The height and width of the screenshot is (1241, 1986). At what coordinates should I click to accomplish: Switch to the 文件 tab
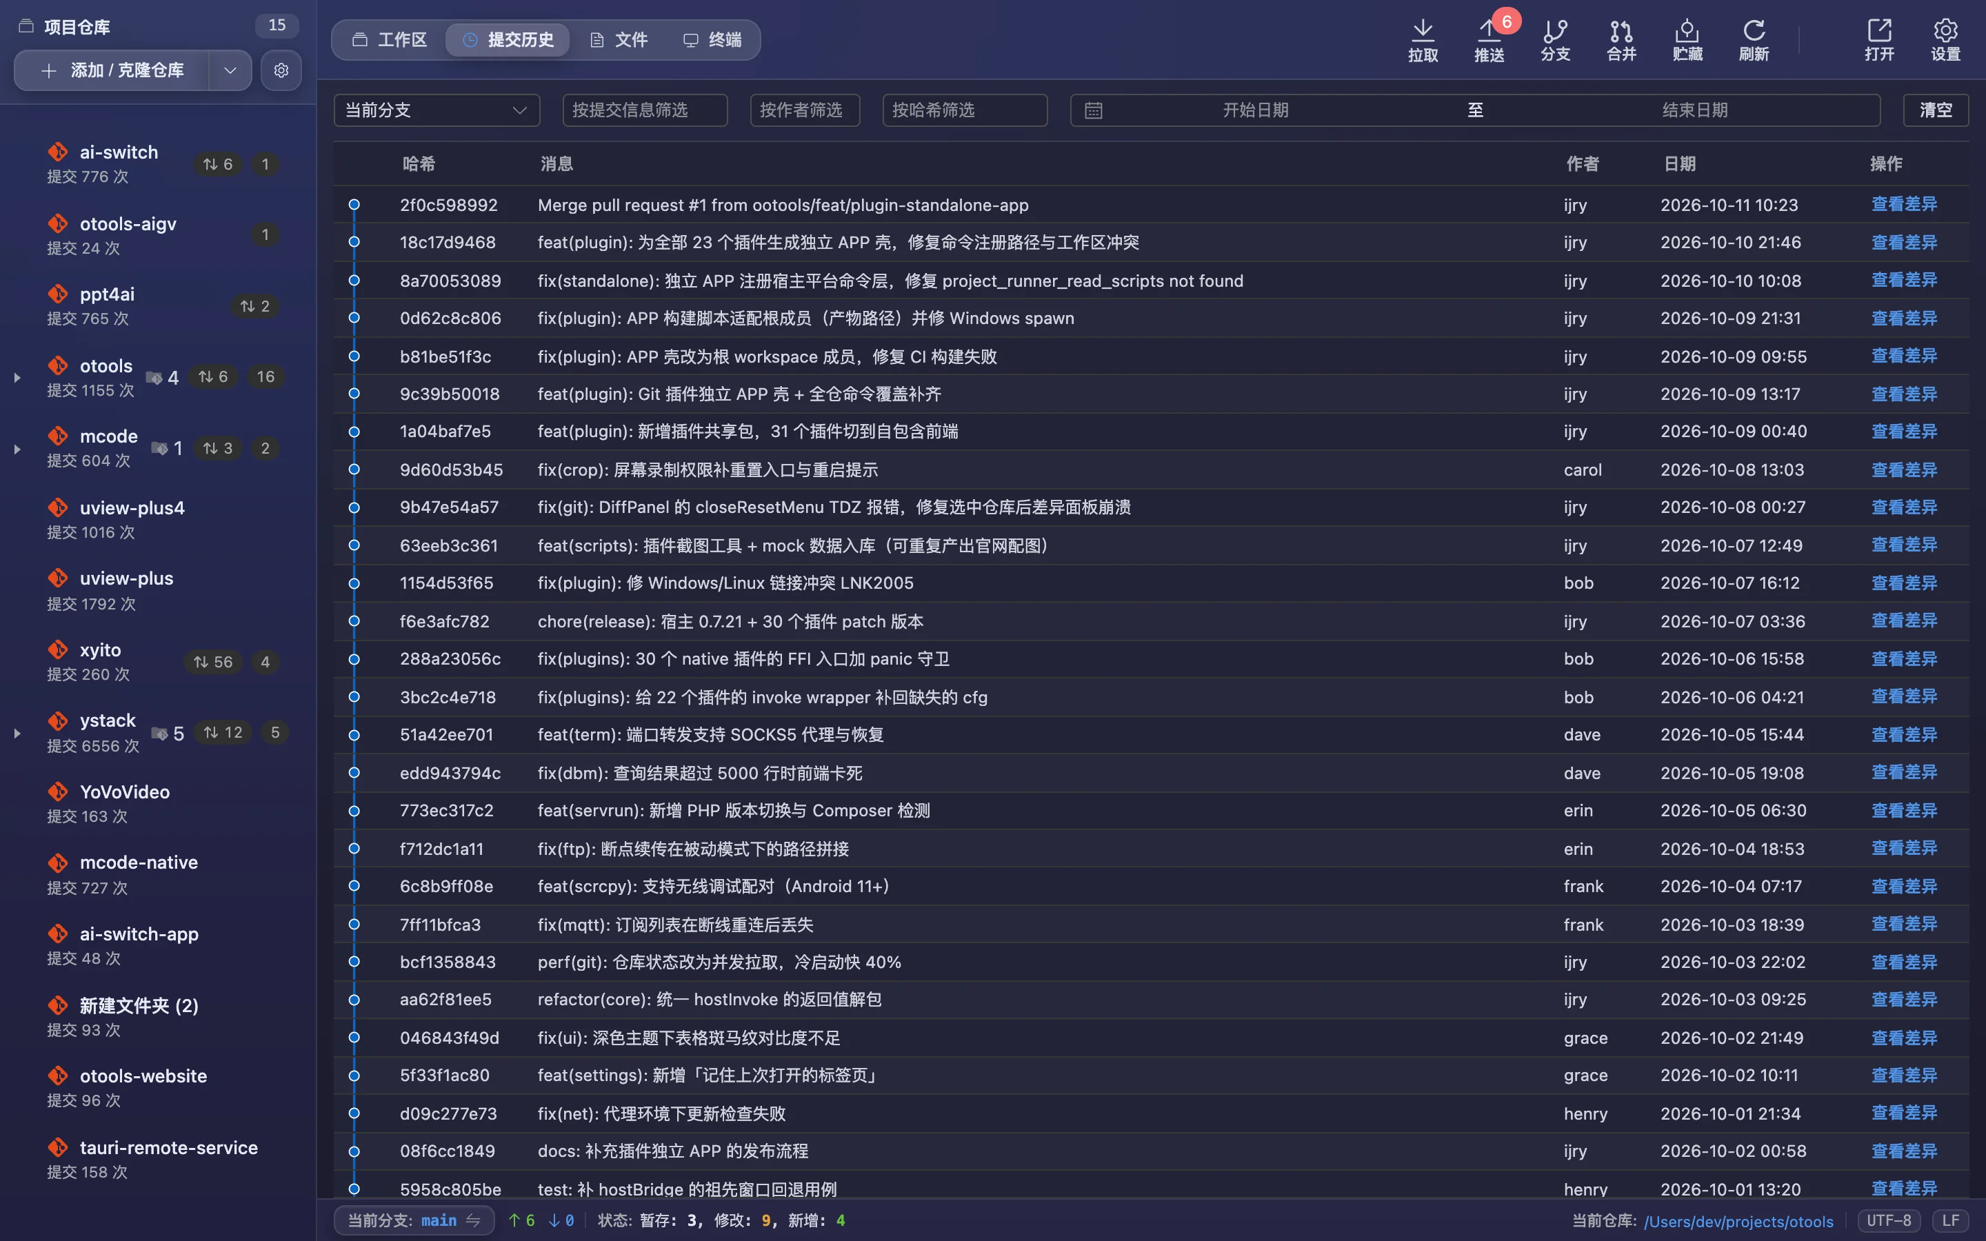click(619, 39)
